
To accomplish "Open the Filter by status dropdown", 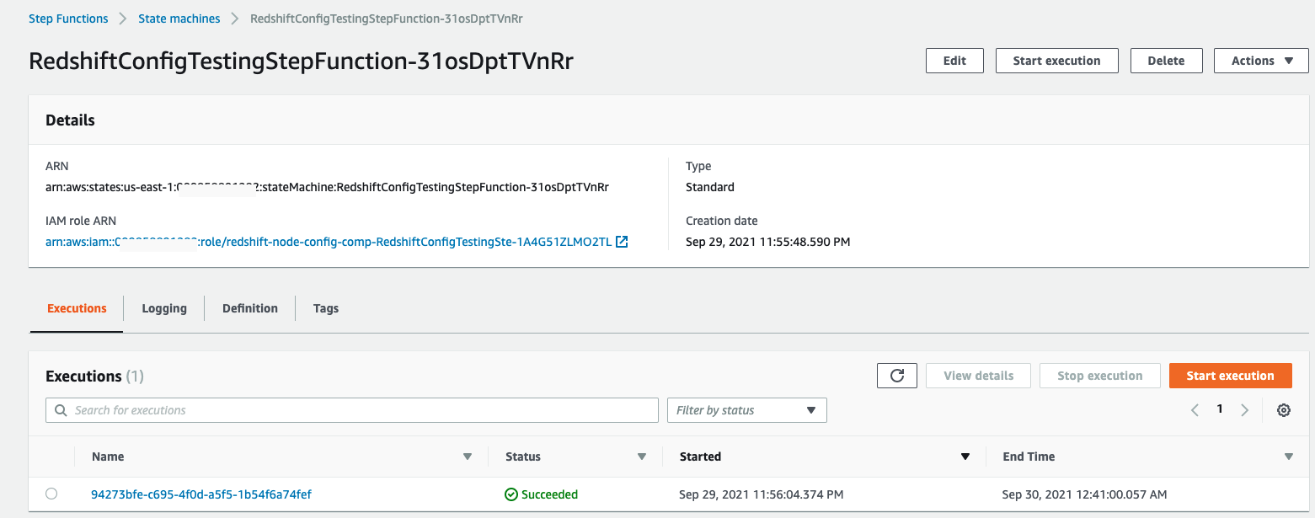I will pos(746,409).
